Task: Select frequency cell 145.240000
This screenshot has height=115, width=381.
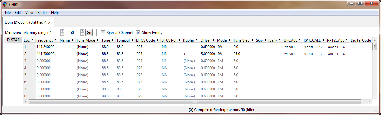Action: pos(45,47)
